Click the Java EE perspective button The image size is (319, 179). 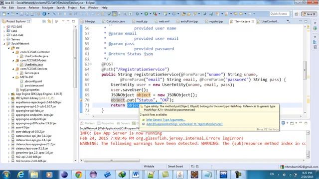[309, 14]
